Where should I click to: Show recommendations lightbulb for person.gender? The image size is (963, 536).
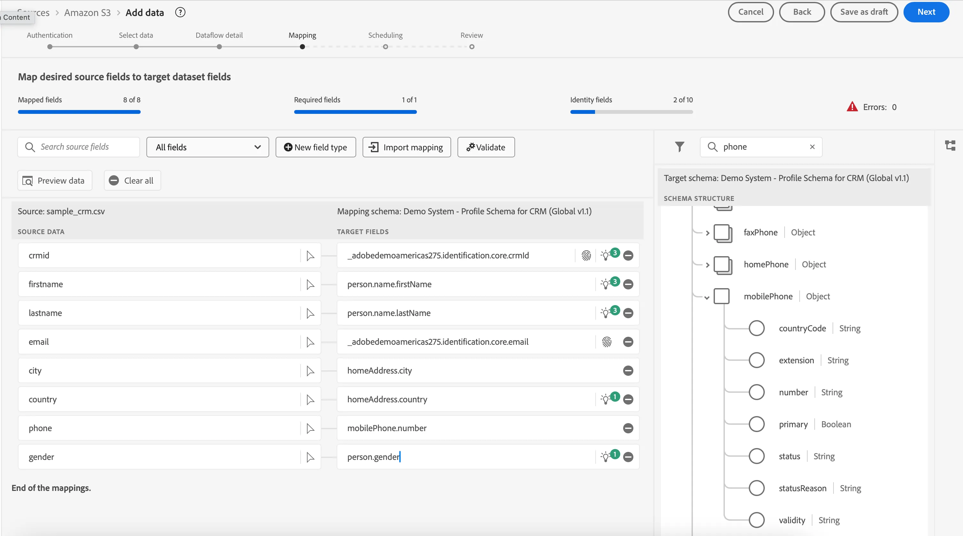point(606,457)
